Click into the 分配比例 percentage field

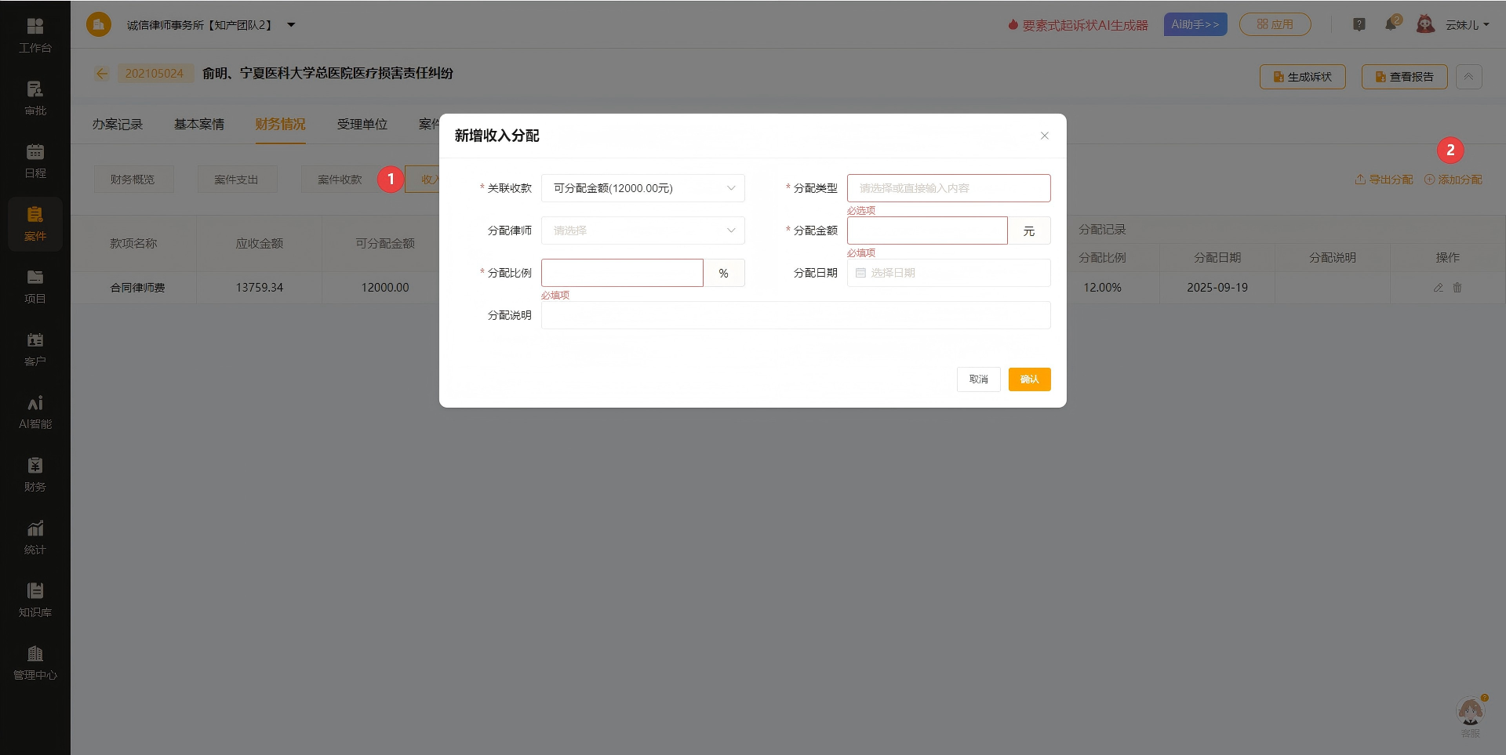coord(622,273)
